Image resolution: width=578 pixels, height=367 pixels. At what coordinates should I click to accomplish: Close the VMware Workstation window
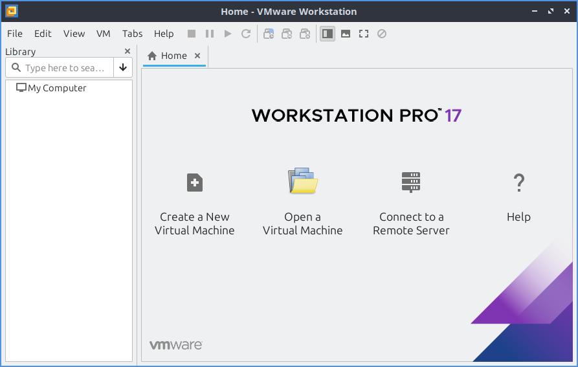567,12
